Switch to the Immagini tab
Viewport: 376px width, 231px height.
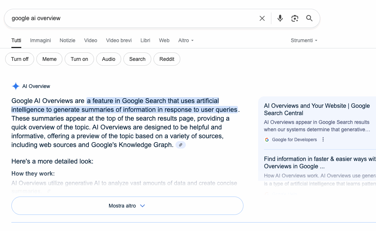pos(40,40)
